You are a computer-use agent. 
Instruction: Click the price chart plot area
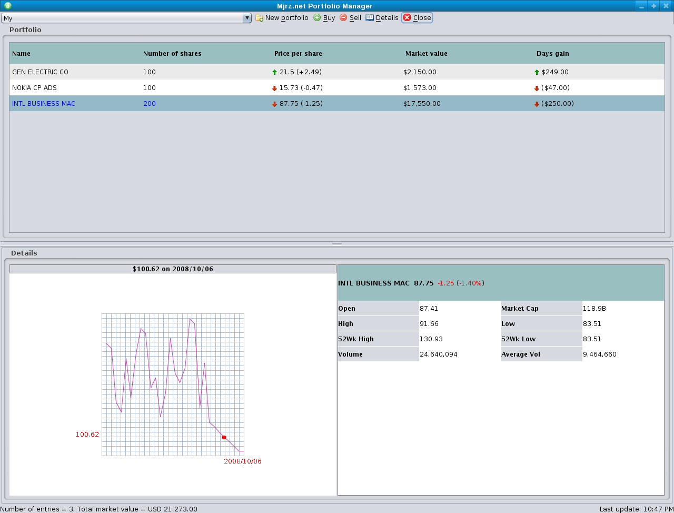(x=173, y=384)
